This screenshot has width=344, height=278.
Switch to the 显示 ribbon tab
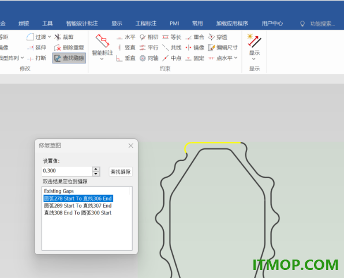point(117,24)
